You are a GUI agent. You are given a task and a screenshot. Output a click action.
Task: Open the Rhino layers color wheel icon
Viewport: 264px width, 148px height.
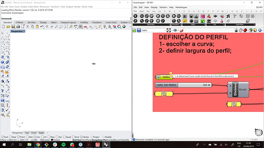[119, 27]
